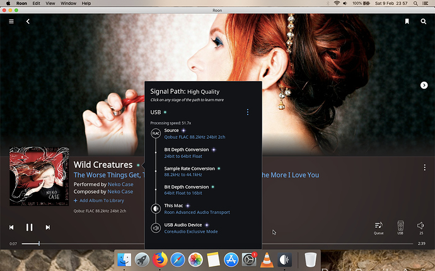Click the FLAC source icon
435x271 pixels.
point(156,133)
